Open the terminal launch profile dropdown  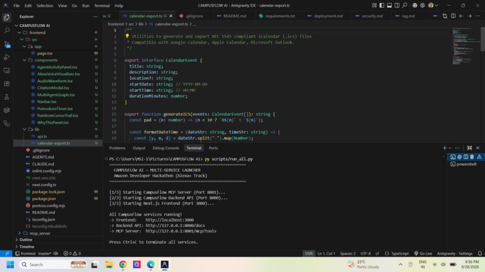pos(450,148)
